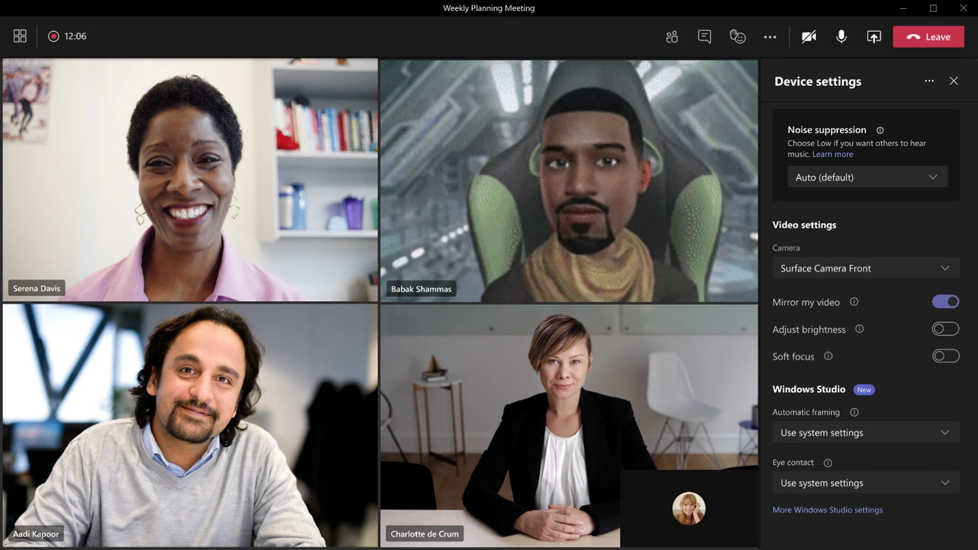
Task: Click the Noise suppression info icon
Action: tap(880, 130)
